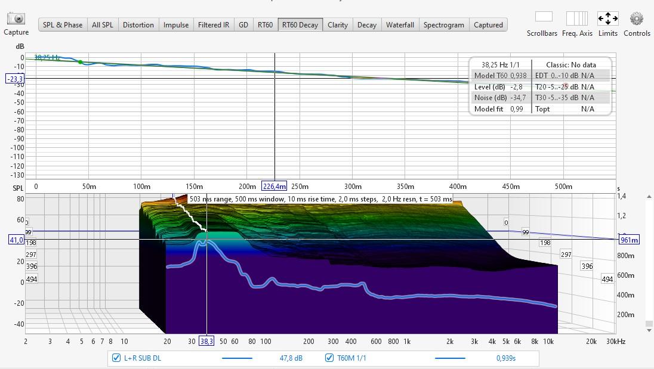Toggle the T60M 1/1 checkbox

[x=329, y=358]
